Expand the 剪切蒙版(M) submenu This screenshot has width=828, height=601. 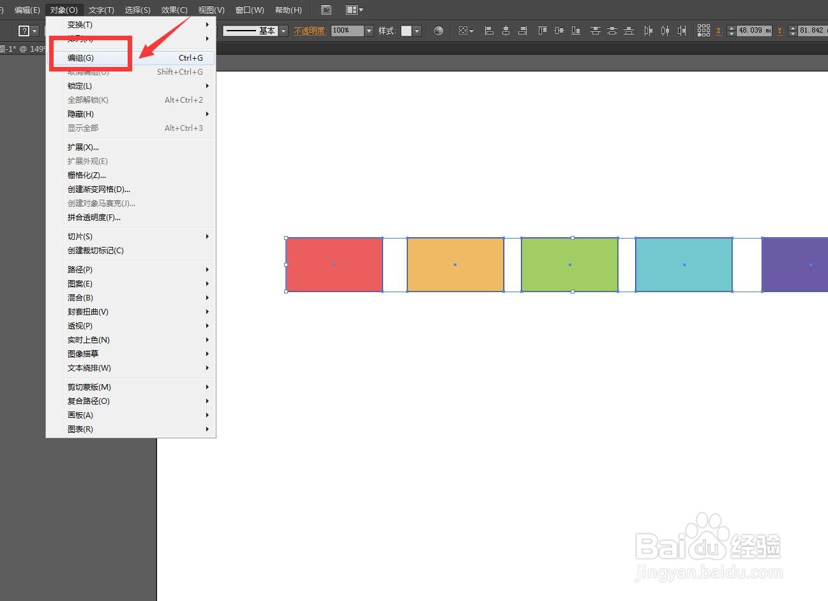131,387
